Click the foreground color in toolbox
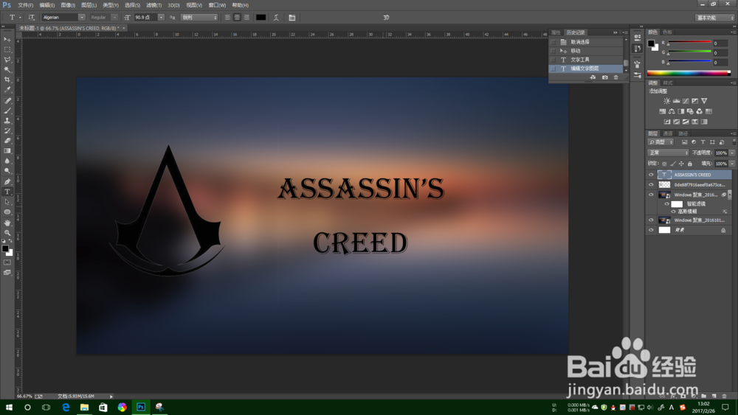 pyautogui.click(x=5, y=248)
